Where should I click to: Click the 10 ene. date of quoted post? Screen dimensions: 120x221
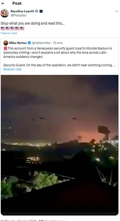pyautogui.click(x=58, y=43)
